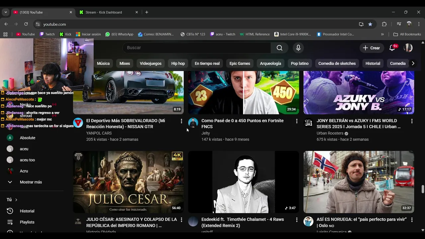Expand the Tú section chevron

point(16,200)
